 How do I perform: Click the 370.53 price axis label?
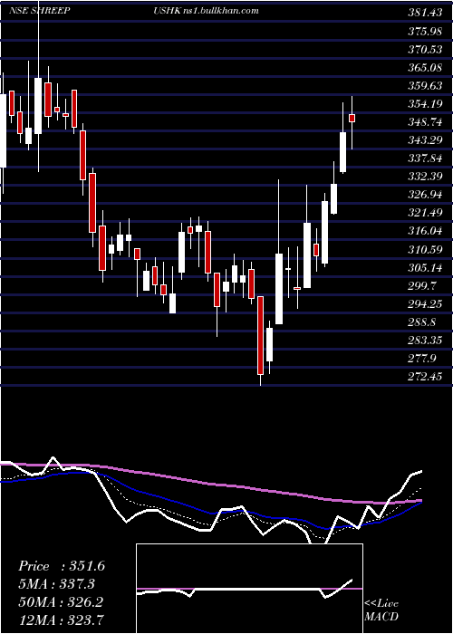pyautogui.click(x=425, y=49)
